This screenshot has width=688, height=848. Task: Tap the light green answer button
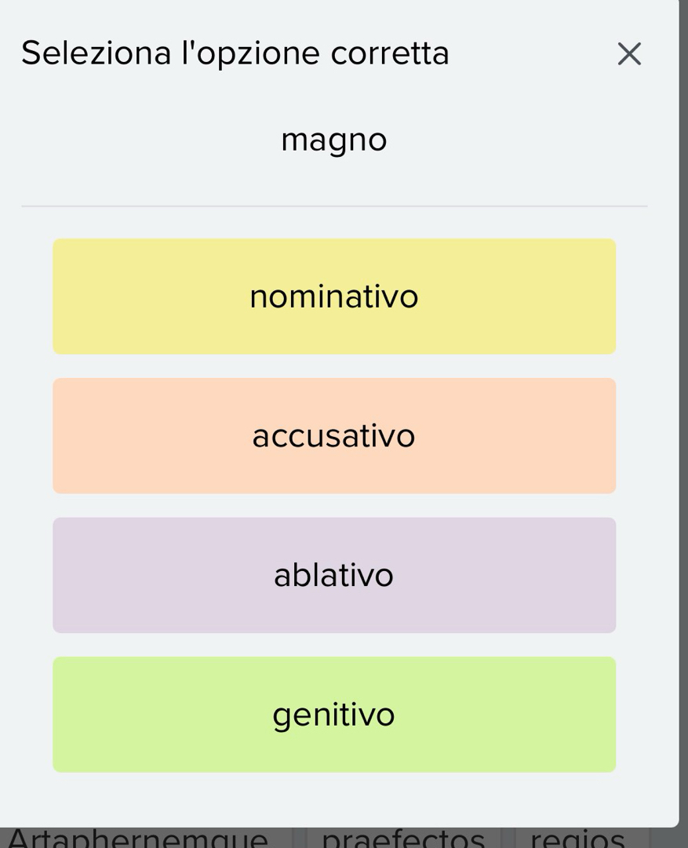point(334,715)
